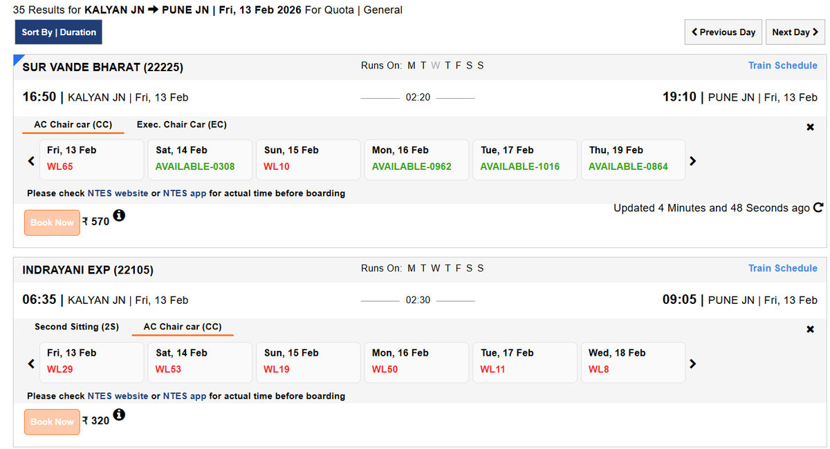Open Train Schedule for Sur Vande Bharat
The width and height of the screenshot is (830, 449).
click(782, 66)
